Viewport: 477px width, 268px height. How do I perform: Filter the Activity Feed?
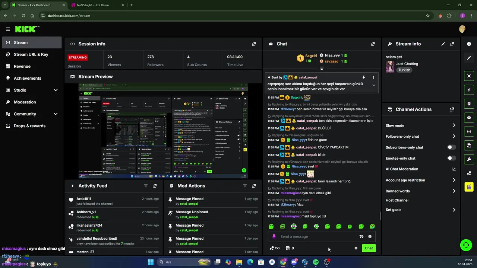[x=146, y=186]
